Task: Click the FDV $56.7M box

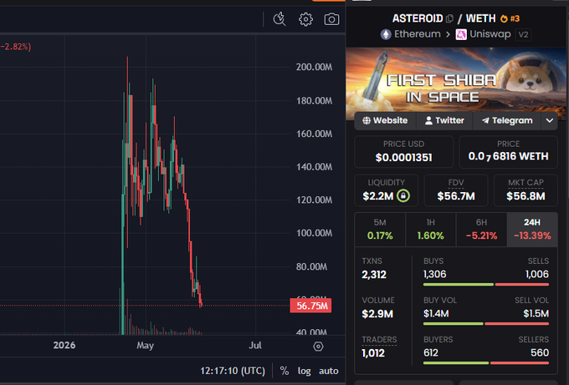Action: point(456,190)
